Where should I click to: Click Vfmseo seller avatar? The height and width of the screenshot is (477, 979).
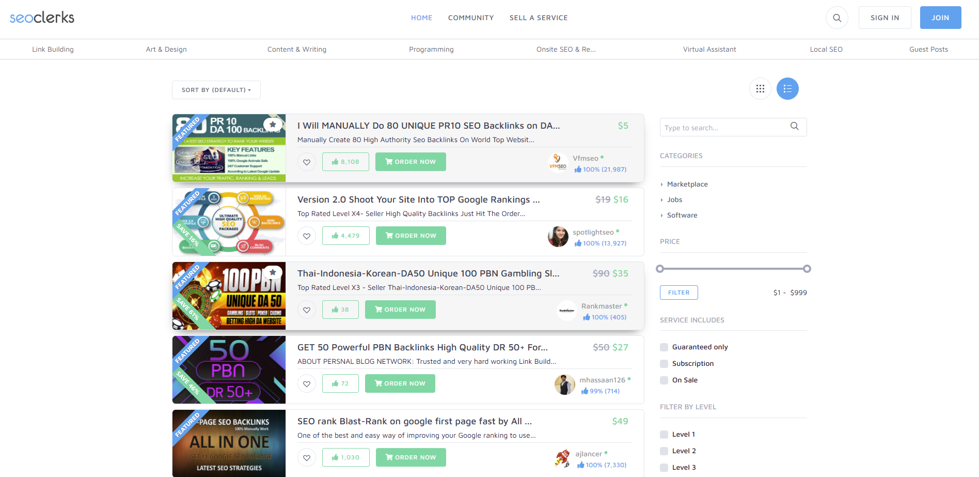point(558,163)
